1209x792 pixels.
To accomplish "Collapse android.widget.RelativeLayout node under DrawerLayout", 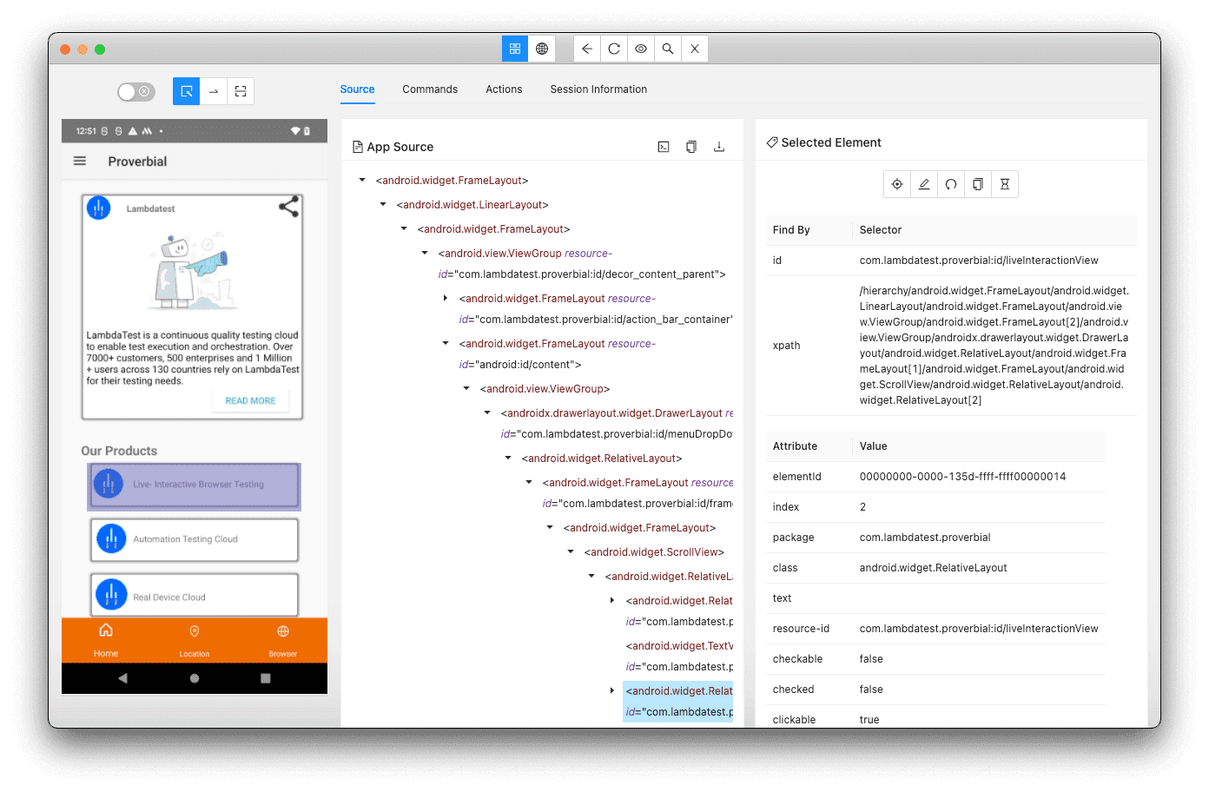I will pyautogui.click(x=508, y=459).
